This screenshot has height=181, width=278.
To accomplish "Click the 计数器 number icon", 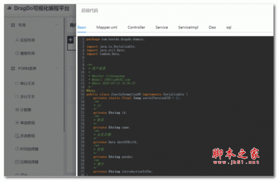I will (17, 110).
